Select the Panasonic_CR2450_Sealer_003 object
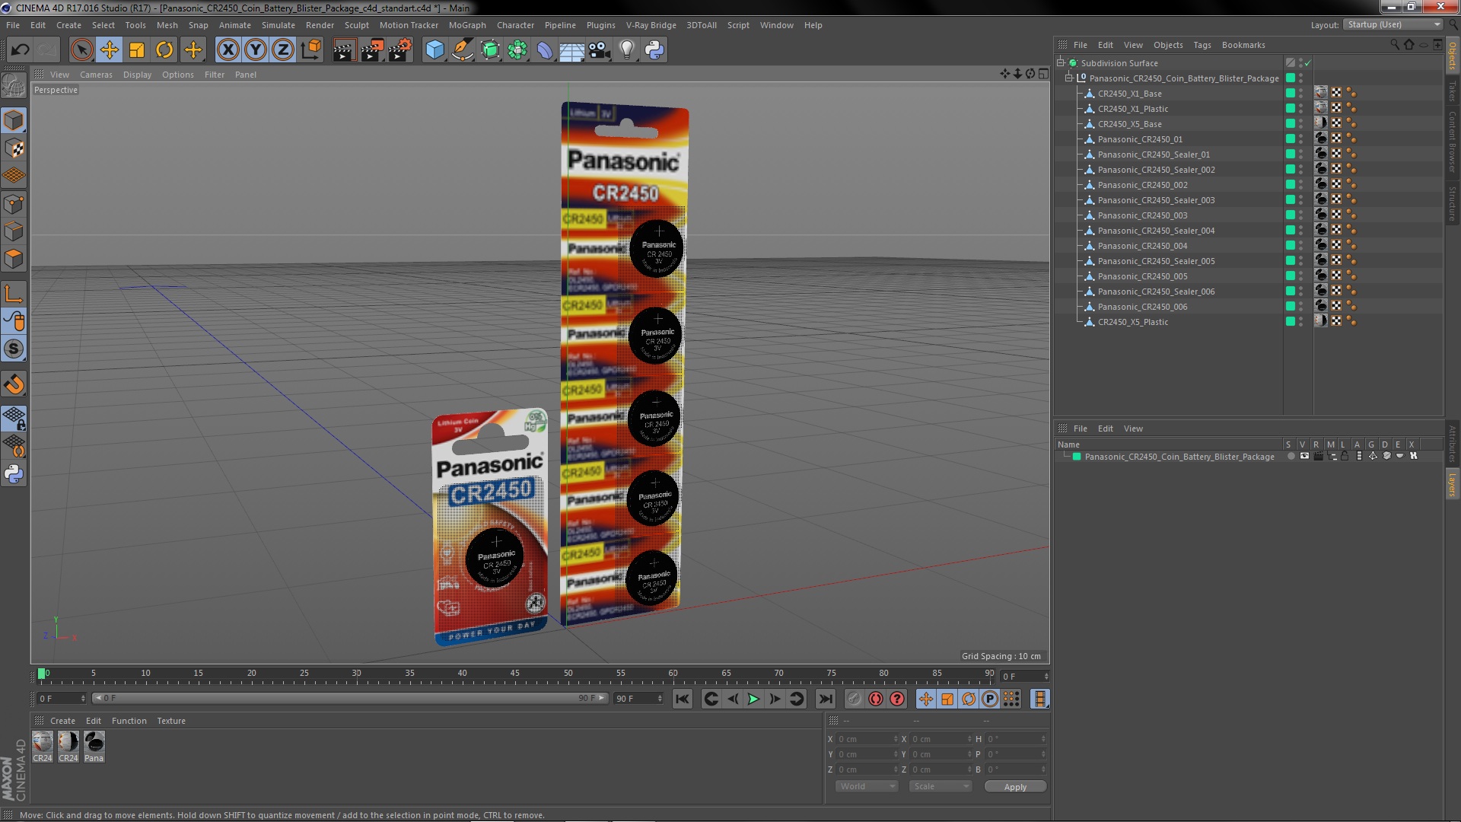1461x822 pixels. coord(1156,200)
